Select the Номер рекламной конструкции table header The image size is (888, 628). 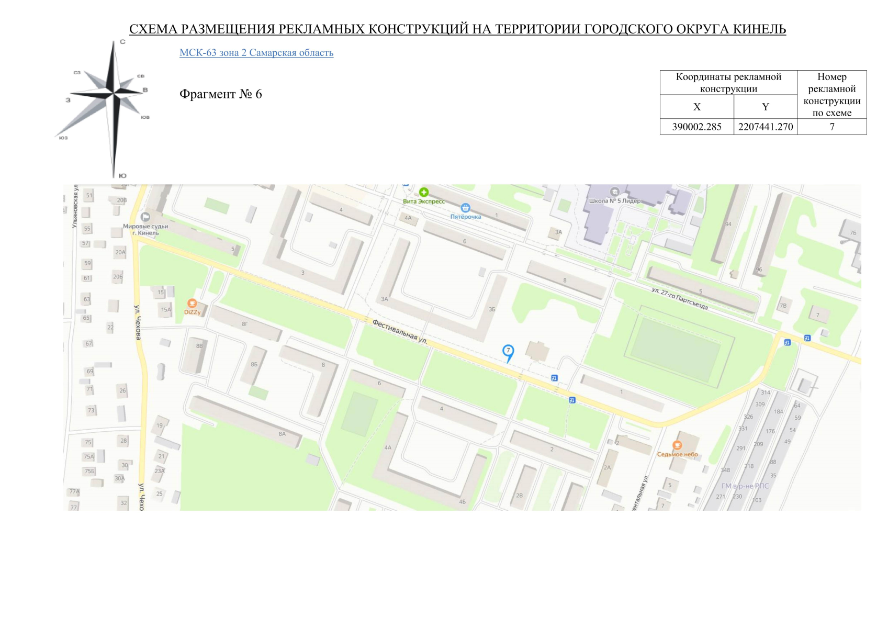click(x=831, y=95)
